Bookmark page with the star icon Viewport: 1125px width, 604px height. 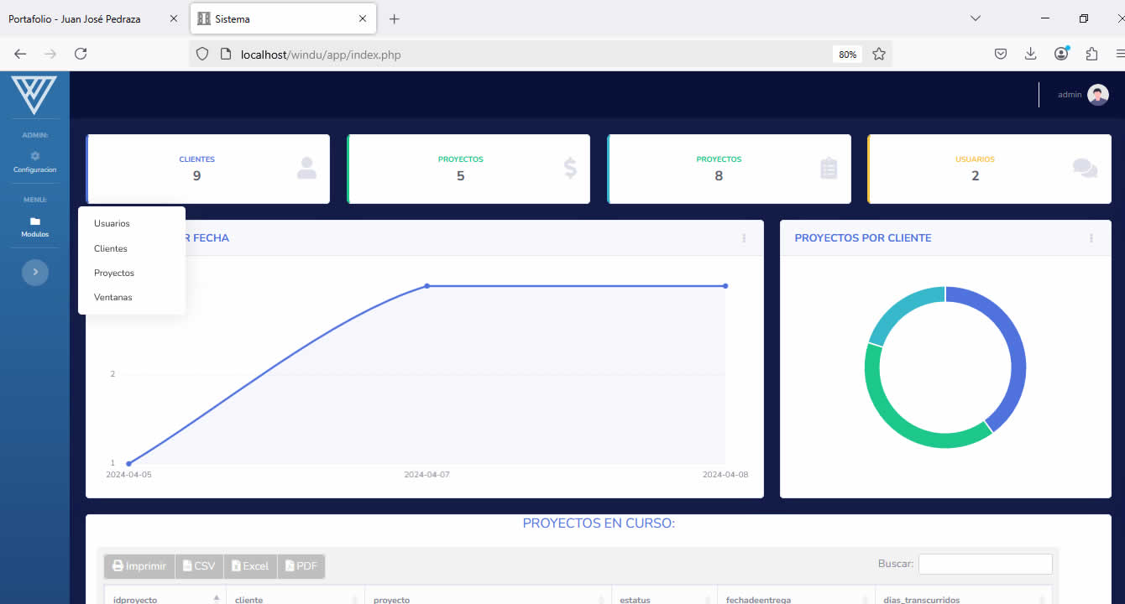tap(879, 54)
